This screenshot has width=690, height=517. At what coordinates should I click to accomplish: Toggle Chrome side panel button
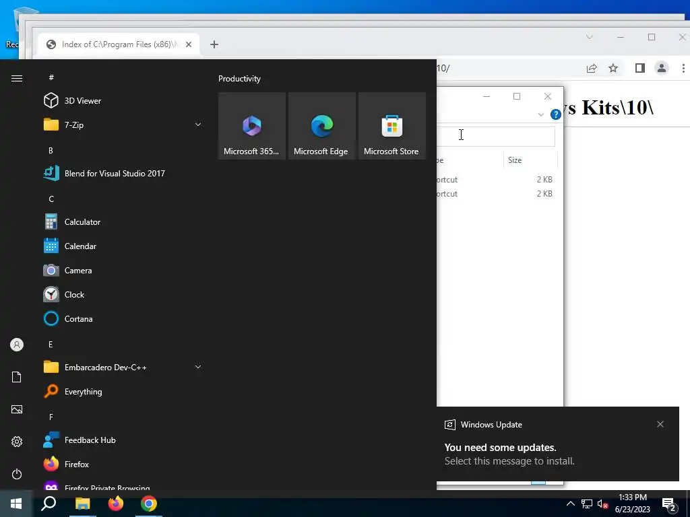pyautogui.click(x=640, y=68)
